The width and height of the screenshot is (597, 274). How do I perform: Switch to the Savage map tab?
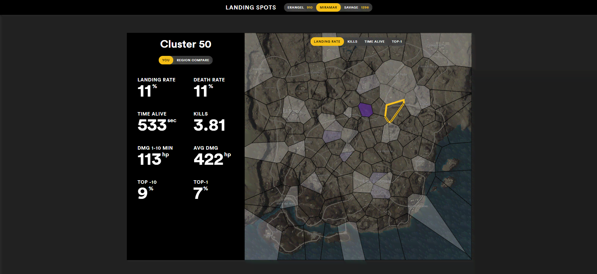[356, 8]
